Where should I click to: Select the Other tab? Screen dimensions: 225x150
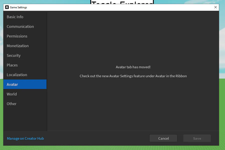point(25,104)
